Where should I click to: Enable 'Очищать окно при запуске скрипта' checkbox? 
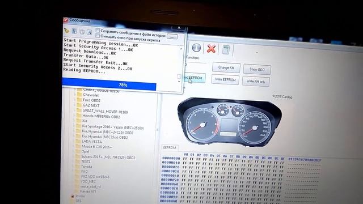point(98,36)
